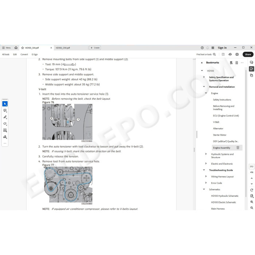This screenshot has width=255, height=255.
Task: Expand Safety, Specification and Systems Operation
Action: 204,77
